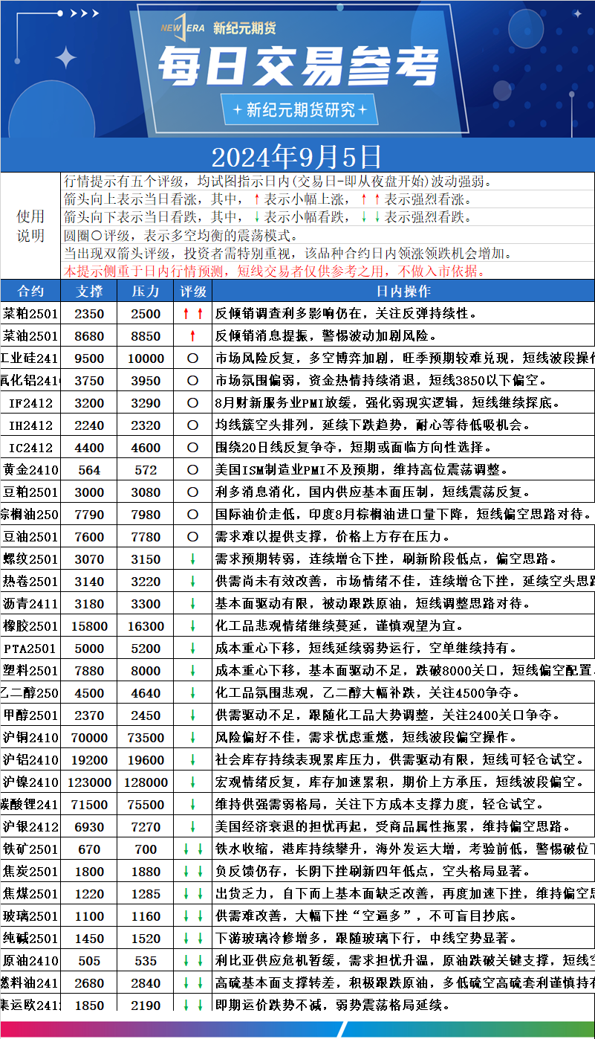Click the double down arrow rating for 焦煤2501
This screenshot has width=595, height=1039.
tap(192, 894)
